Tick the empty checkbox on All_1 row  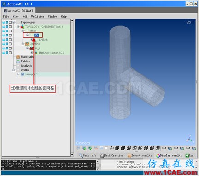tap(10, 48)
